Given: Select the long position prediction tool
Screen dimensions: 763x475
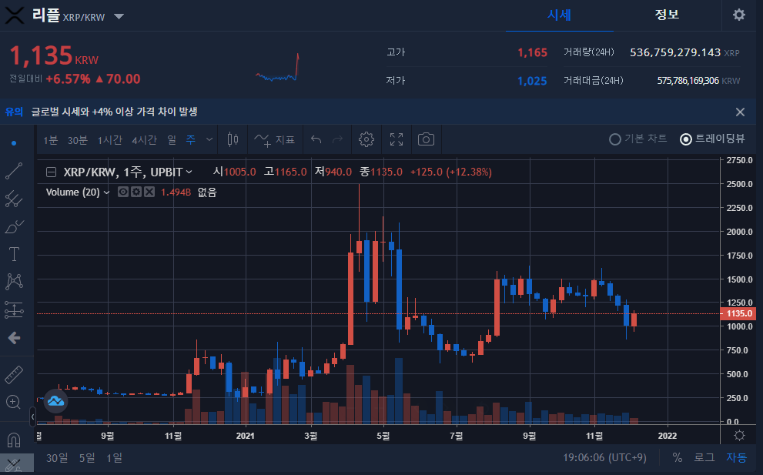Looking at the screenshot, I should pos(14,309).
